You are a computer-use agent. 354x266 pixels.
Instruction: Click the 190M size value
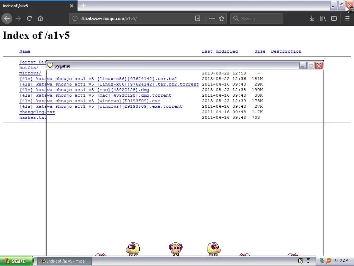[257, 90]
